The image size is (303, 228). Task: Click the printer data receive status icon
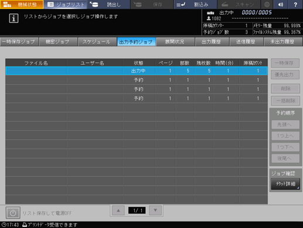(x=25, y=224)
